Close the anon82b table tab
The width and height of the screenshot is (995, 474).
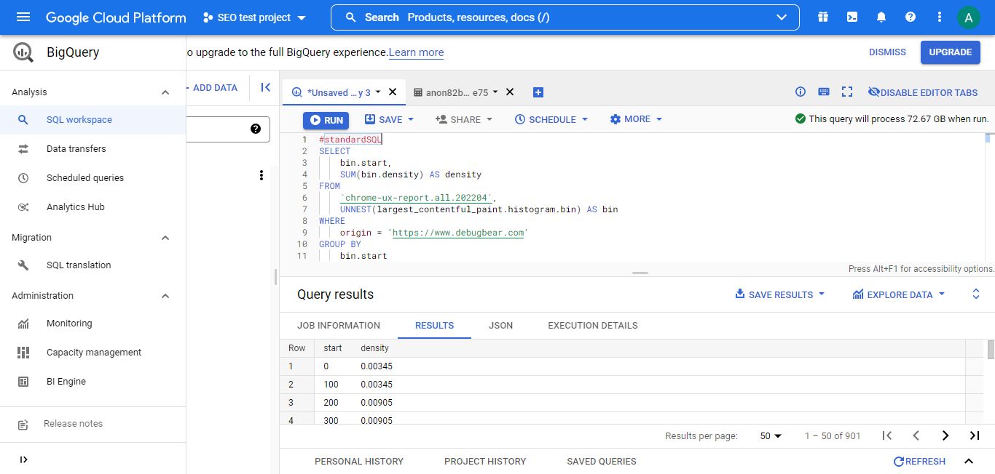click(x=510, y=92)
